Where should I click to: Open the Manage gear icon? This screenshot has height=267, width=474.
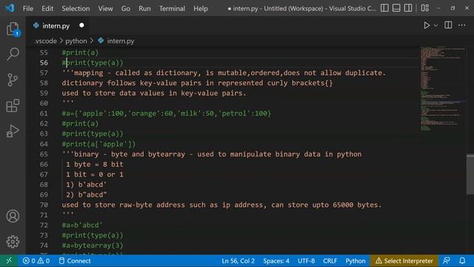(x=13, y=242)
